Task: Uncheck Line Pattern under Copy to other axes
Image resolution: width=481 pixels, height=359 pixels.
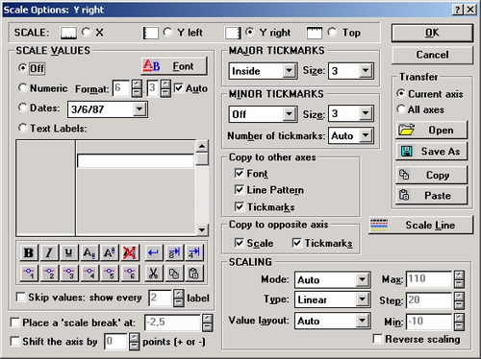Action: point(240,190)
